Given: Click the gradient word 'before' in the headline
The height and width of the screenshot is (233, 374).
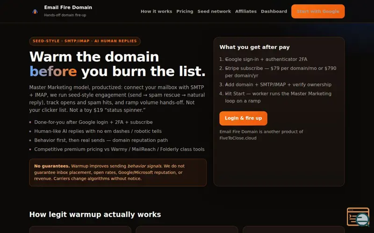Looking at the screenshot, I should coord(53,71).
